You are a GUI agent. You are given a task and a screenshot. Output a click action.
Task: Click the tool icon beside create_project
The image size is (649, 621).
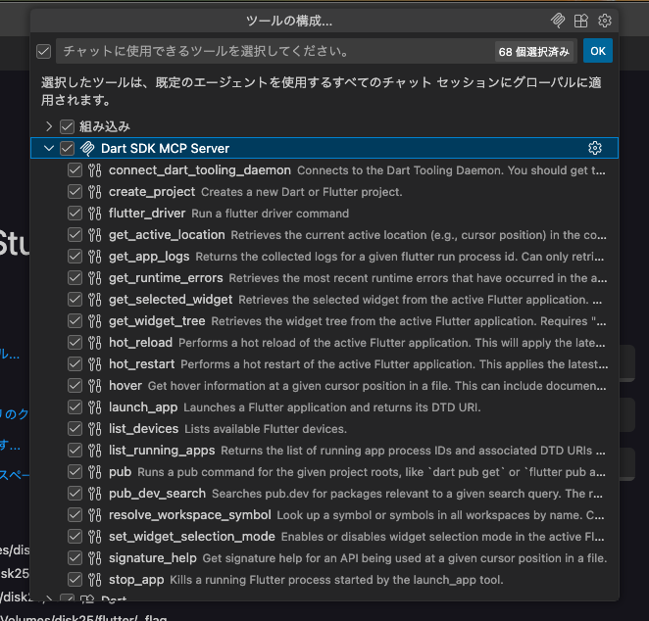[95, 191]
